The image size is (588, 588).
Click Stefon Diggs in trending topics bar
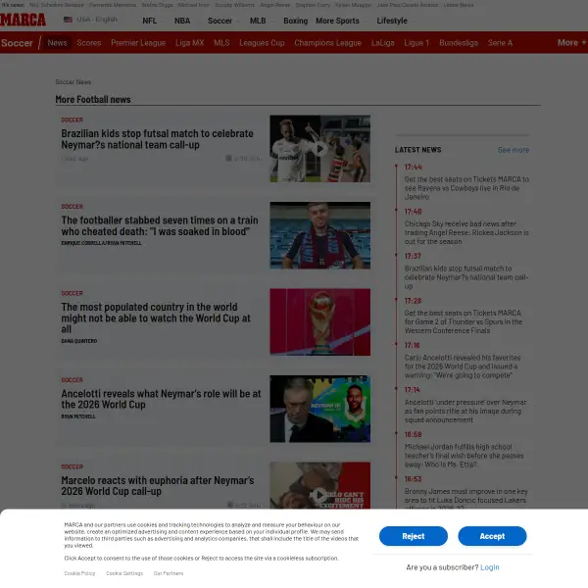[157, 5]
